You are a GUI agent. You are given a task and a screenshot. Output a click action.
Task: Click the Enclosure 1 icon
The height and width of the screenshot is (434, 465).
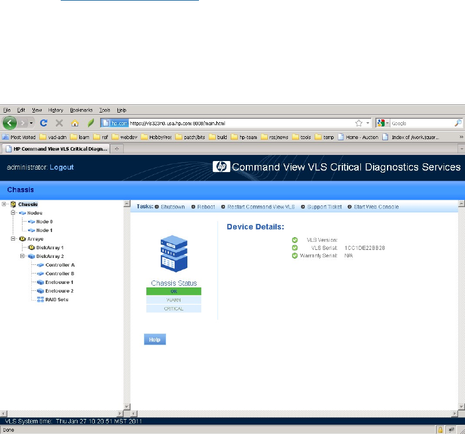(40, 282)
